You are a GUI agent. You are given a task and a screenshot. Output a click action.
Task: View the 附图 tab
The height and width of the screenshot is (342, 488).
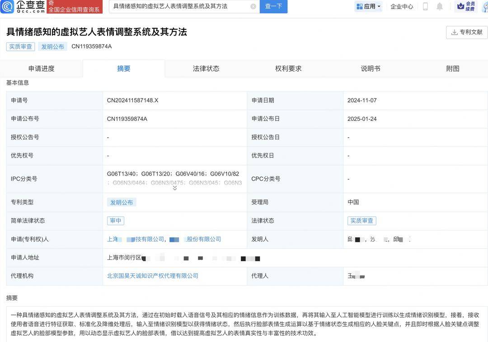452,69
